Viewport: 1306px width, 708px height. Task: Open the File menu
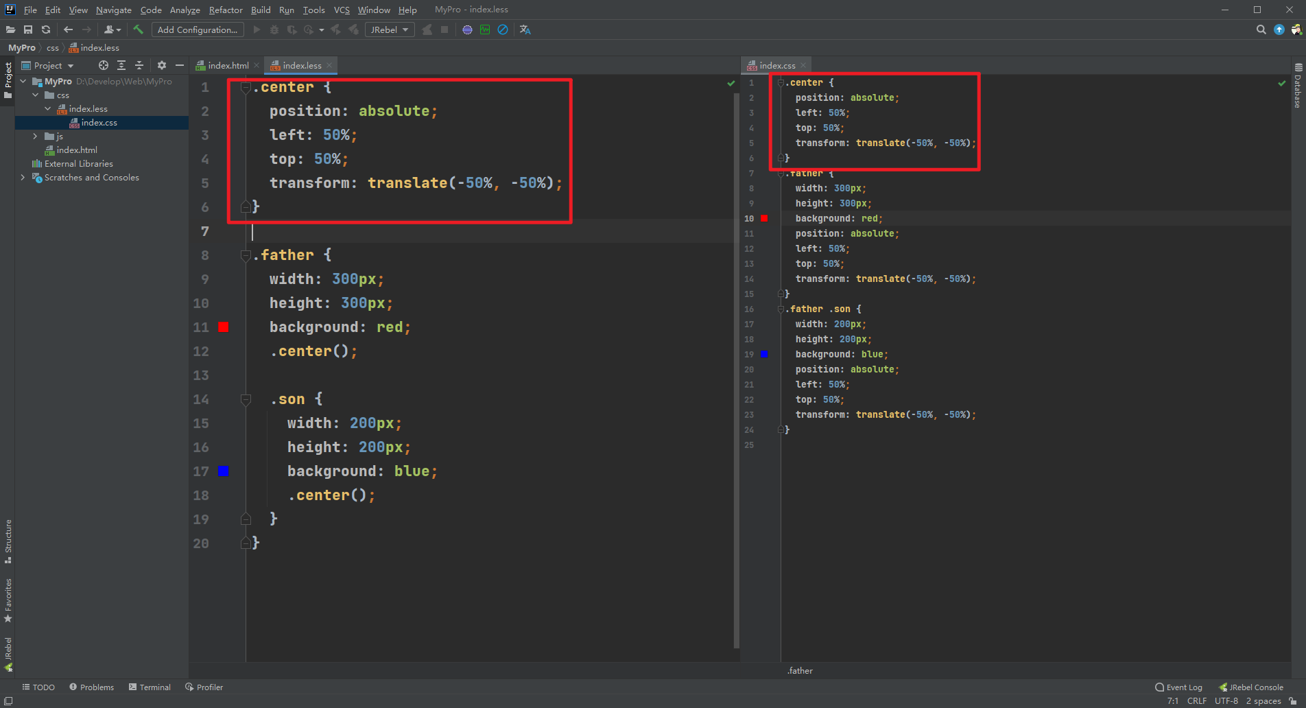pyautogui.click(x=30, y=10)
